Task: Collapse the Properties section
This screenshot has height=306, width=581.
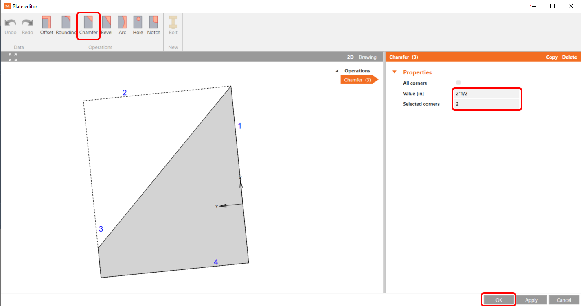Action: coord(394,72)
